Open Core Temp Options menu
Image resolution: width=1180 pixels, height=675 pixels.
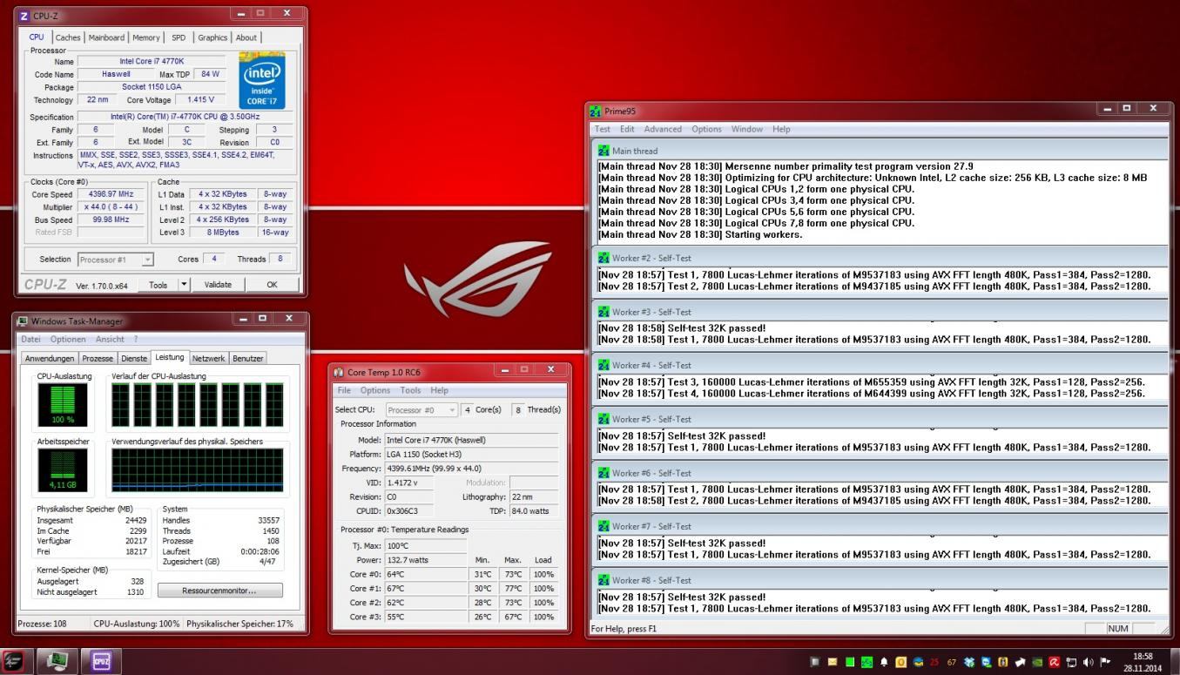375,390
